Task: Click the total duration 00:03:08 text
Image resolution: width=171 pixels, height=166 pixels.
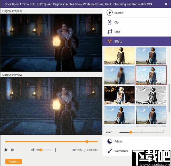Action: pos(92,150)
